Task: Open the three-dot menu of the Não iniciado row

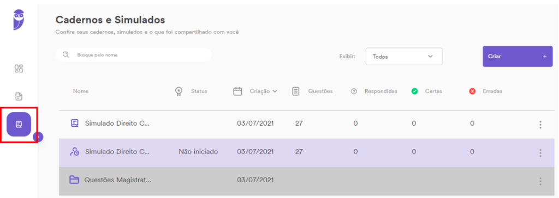Action: click(x=540, y=153)
